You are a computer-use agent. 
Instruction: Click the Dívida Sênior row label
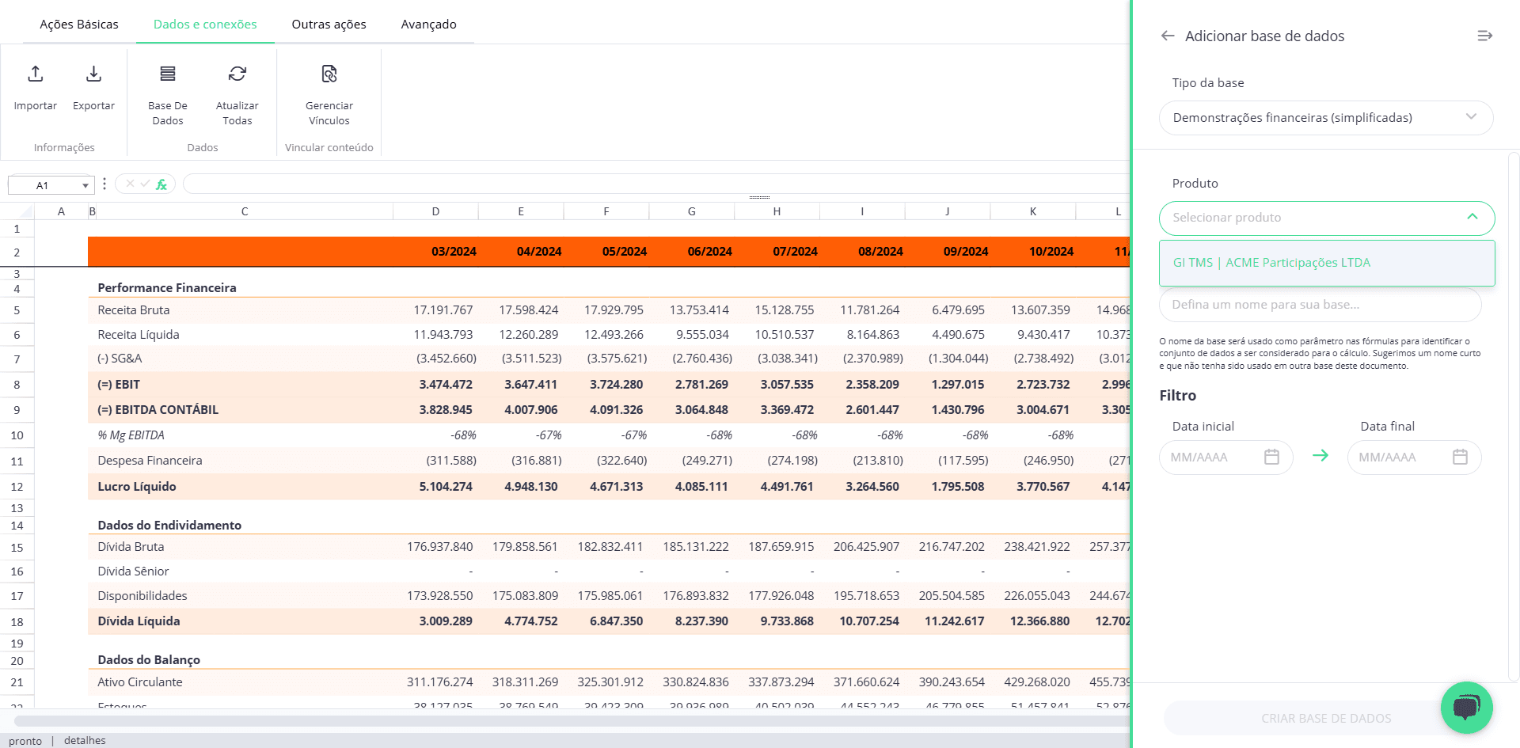pos(133,571)
